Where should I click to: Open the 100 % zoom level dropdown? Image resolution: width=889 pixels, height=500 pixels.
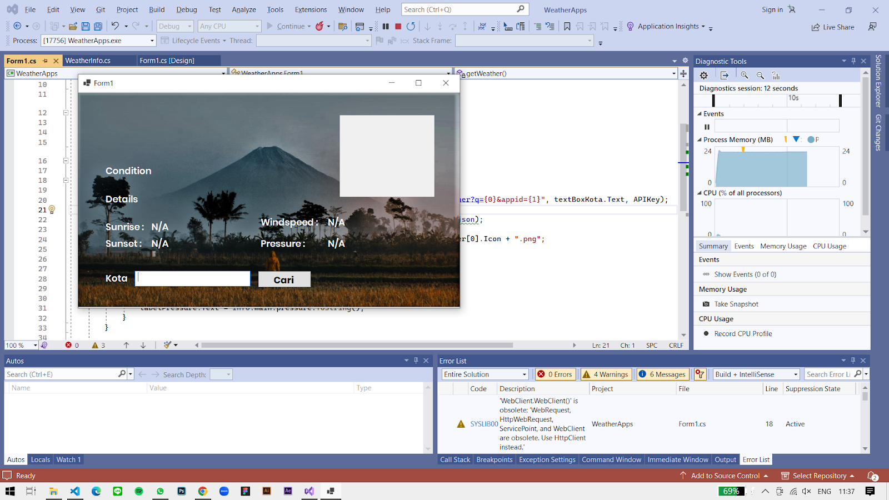(35, 345)
